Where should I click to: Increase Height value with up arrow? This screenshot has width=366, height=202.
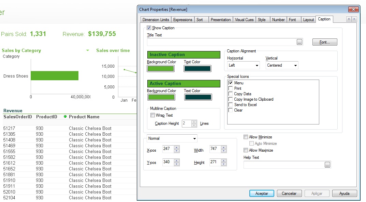224,161
